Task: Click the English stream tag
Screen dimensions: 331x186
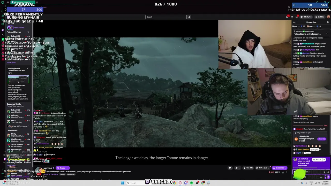Action: click(x=62, y=174)
